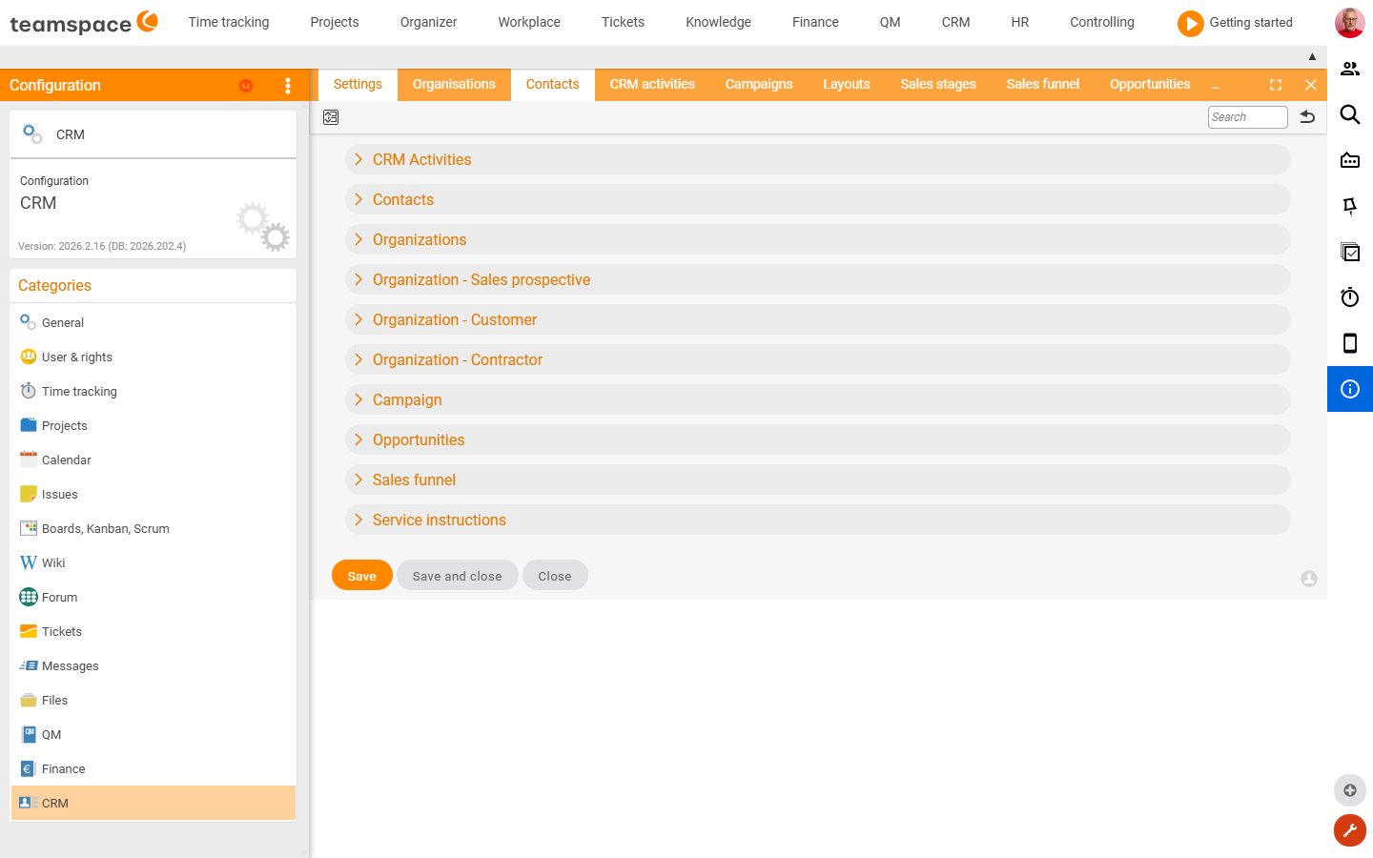Open the Time tracking menu
Image resolution: width=1373 pixels, height=858 pixels.
[x=229, y=22]
